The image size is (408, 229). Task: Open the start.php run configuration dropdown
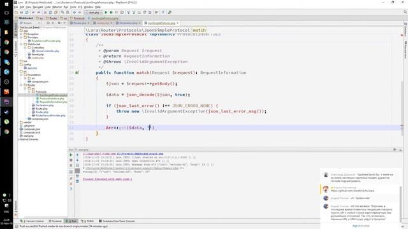click(x=94, y=13)
